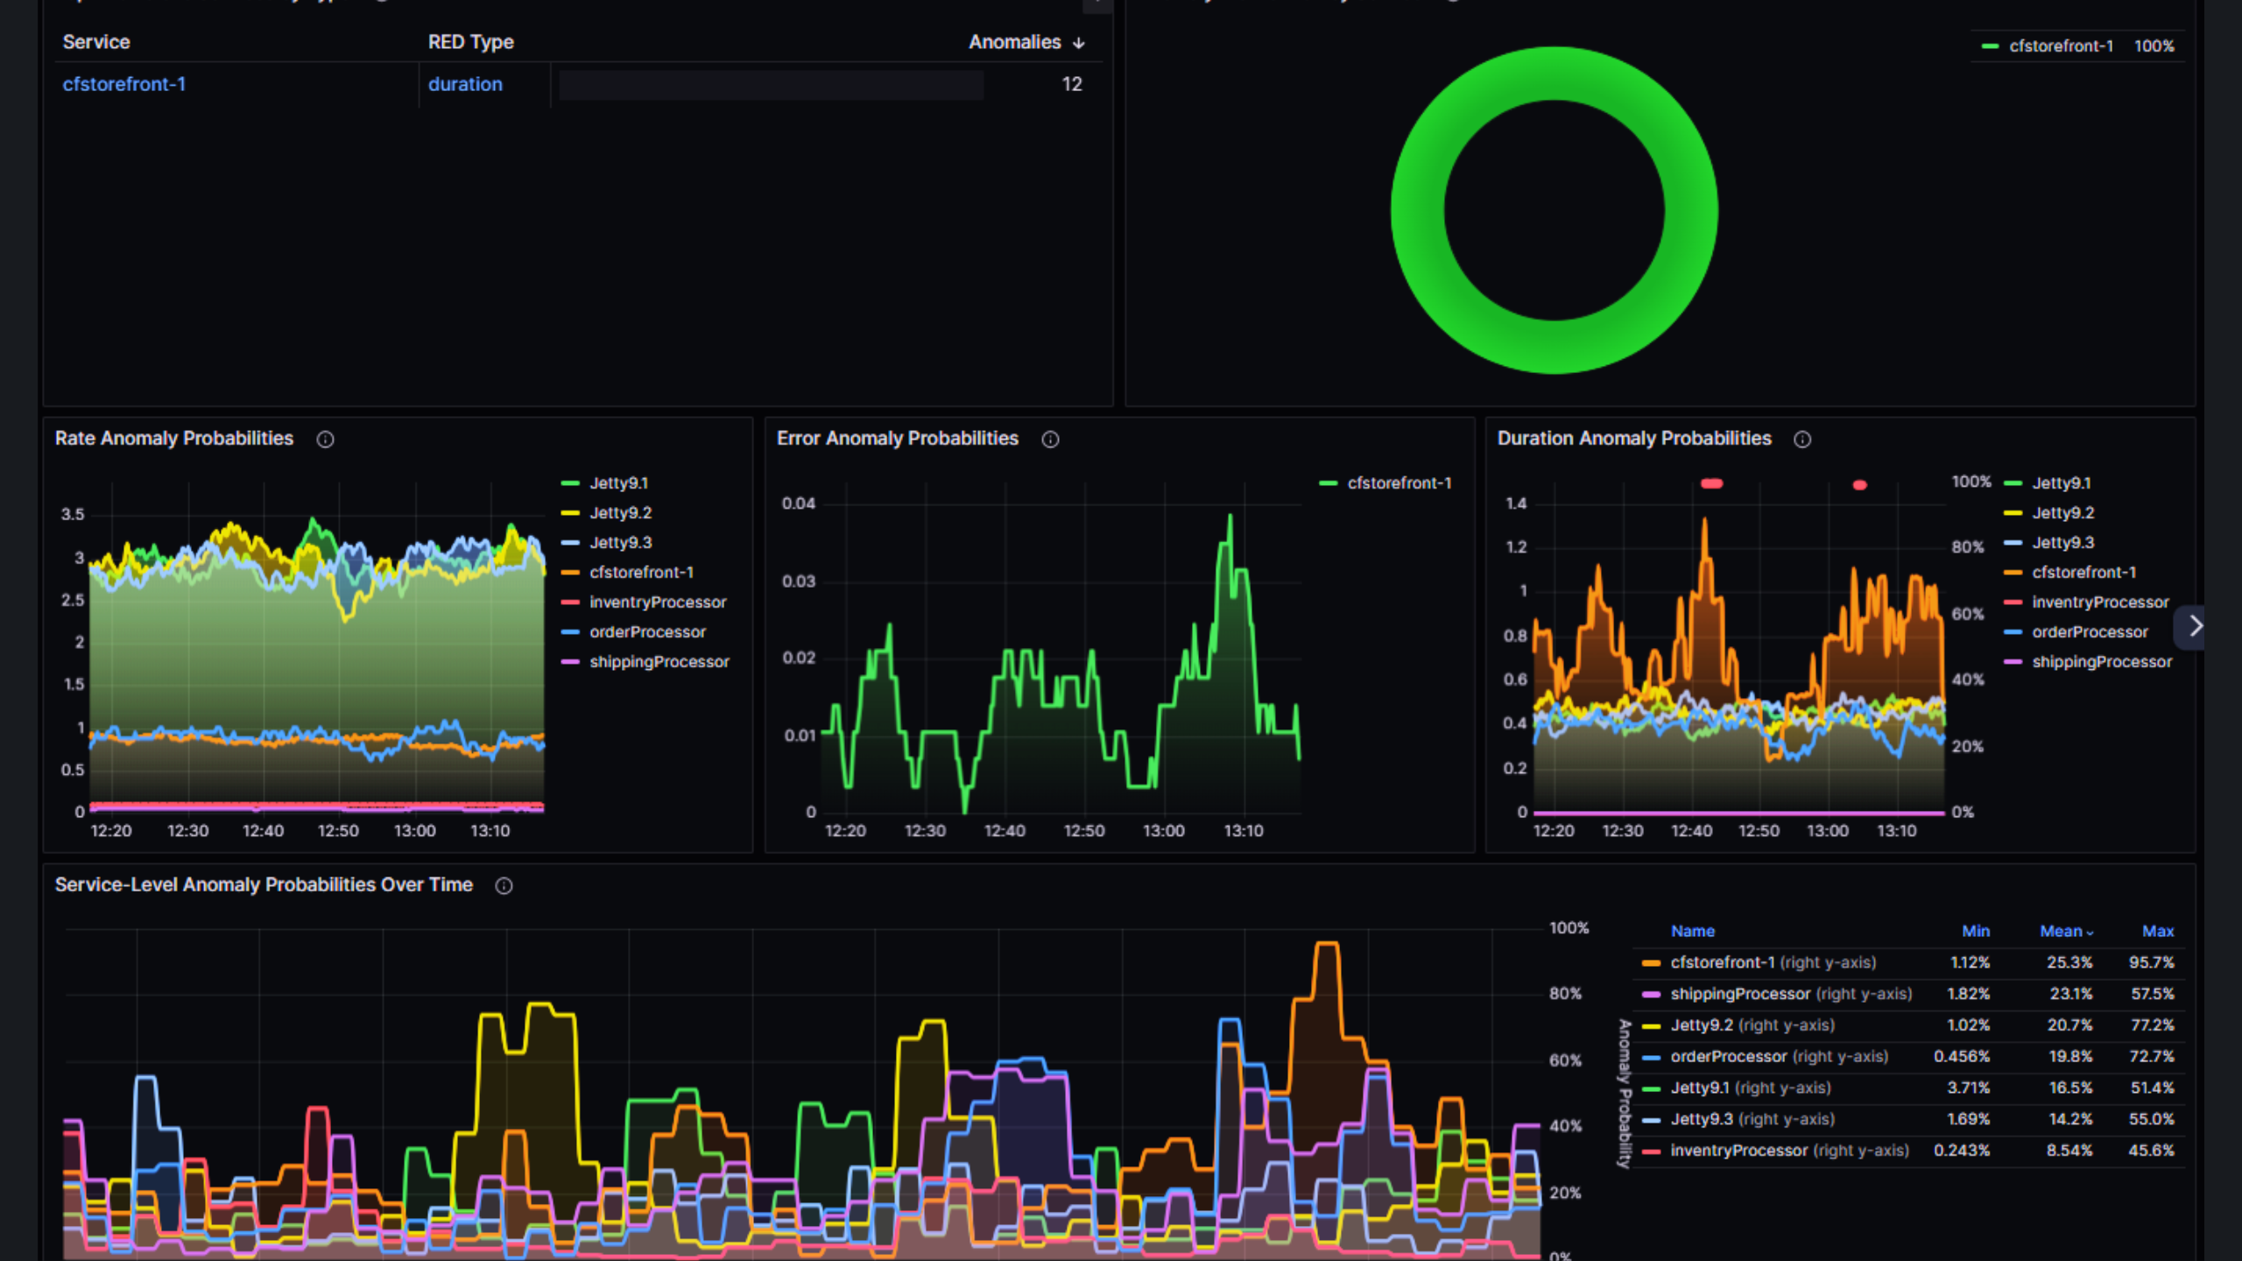Click Error Anomaly Probabilities panel title
Viewport: 2242px width, 1261px height.
898,439
